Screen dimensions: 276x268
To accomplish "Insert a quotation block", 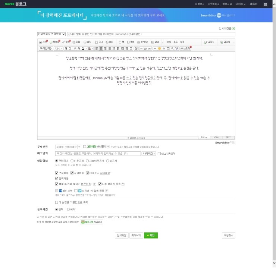I will [x=141, y=48].
